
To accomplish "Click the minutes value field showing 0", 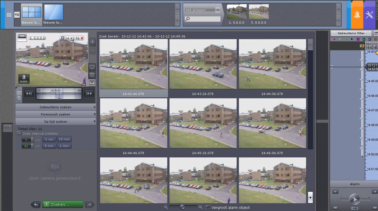I will [x=26, y=140].
